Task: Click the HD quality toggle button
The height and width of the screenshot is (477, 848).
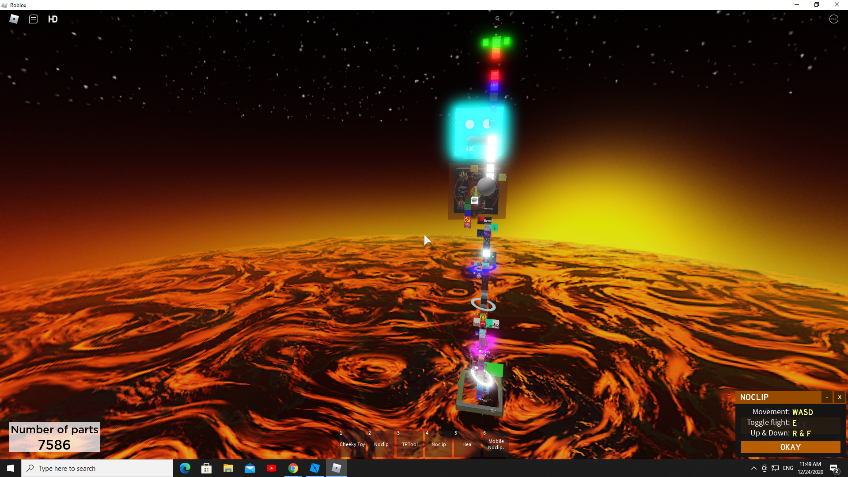Action: click(x=53, y=19)
